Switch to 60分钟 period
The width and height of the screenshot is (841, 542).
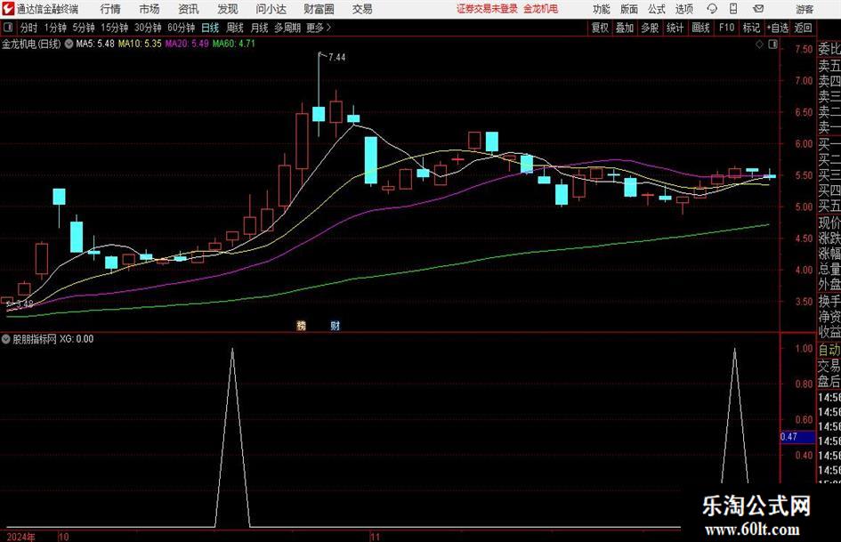coord(182,28)
